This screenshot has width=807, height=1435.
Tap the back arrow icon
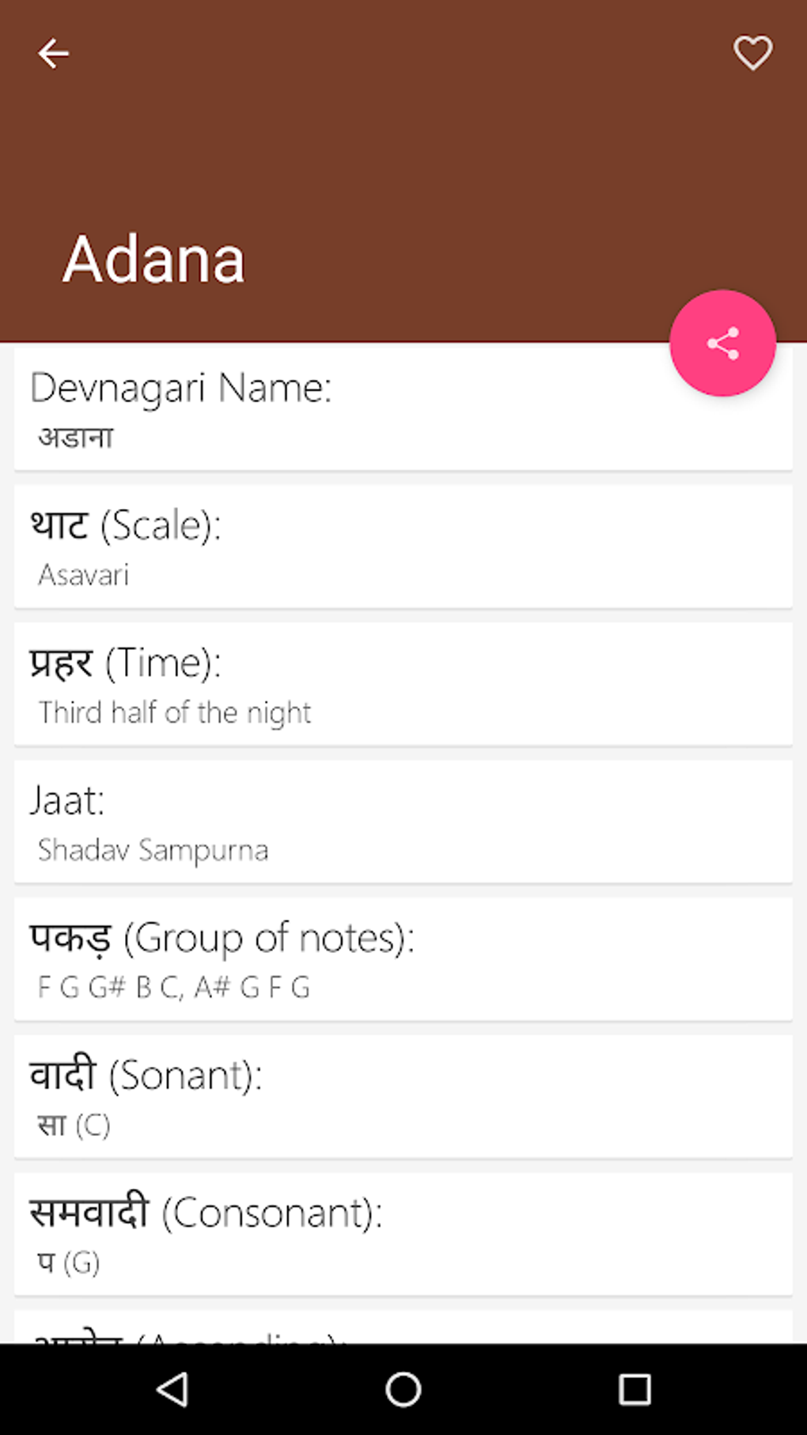point(53,54)
